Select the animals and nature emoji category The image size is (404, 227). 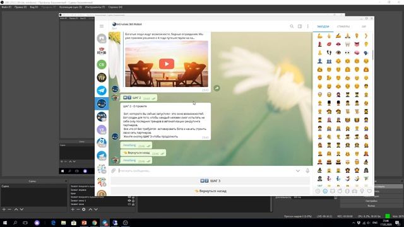333,191
